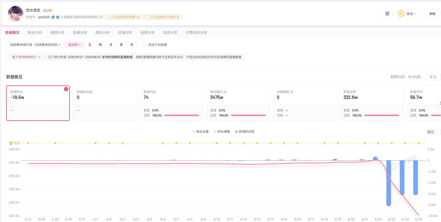Toggle 粉丝总量 series in chart legend
The width and height of the screenshot is (441, 222).
click(201, 132)
